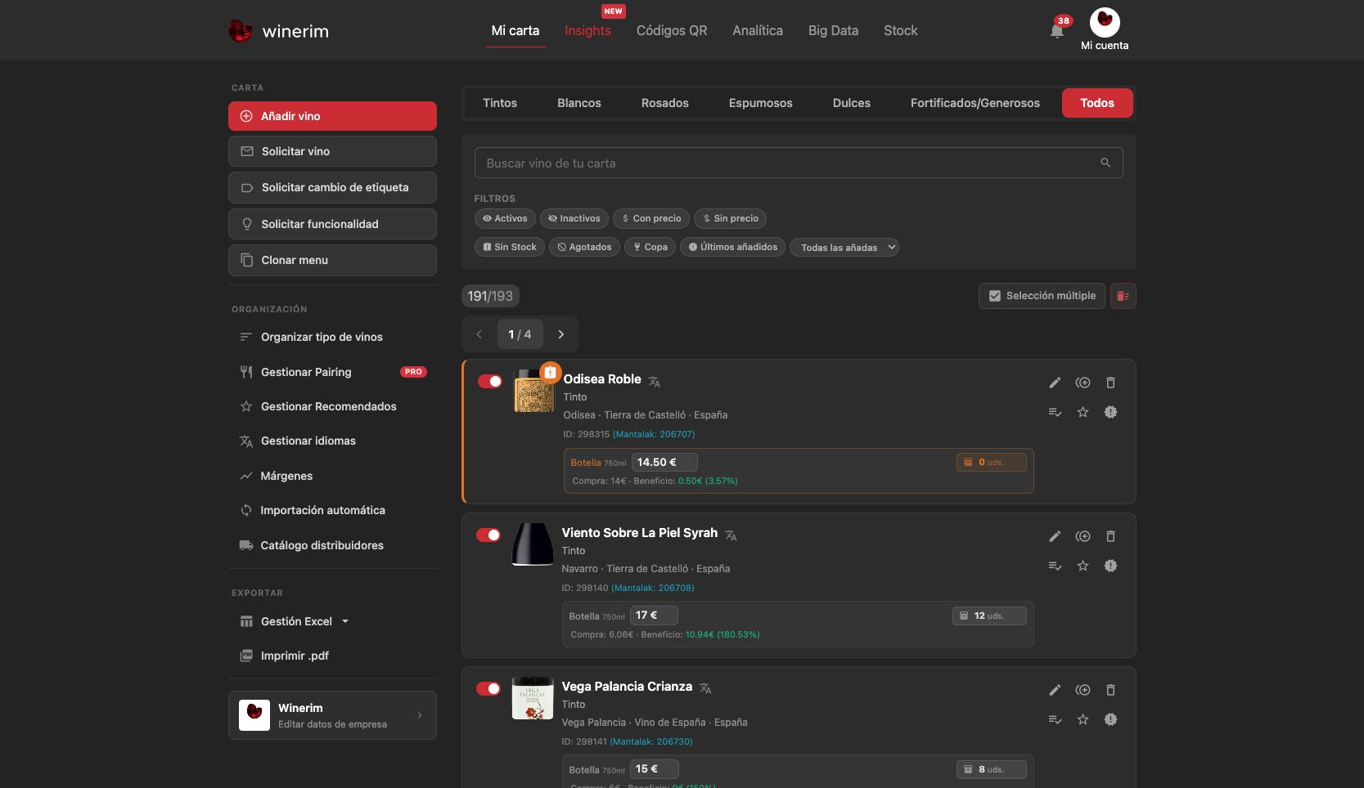Image resolution: width=1364 pixels, height=788 pixels.
Task: Toggle Viento Sobre La Piel Syrah active switch
Action: click(488, 535)
